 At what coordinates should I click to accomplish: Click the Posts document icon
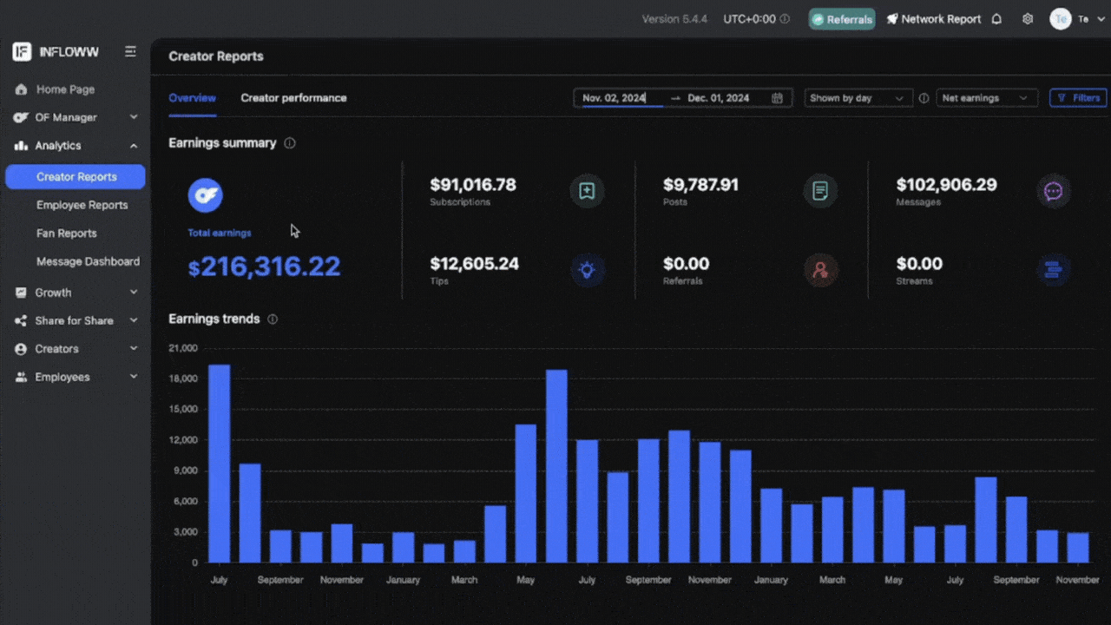point(820,191)
